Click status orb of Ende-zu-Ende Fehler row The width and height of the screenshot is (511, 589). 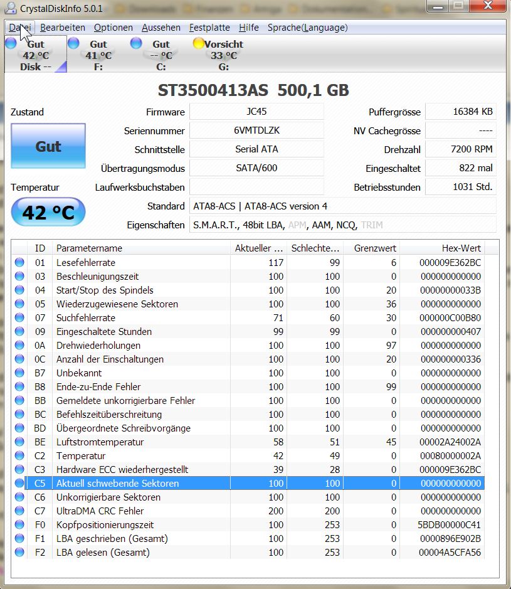pos(19,386)
